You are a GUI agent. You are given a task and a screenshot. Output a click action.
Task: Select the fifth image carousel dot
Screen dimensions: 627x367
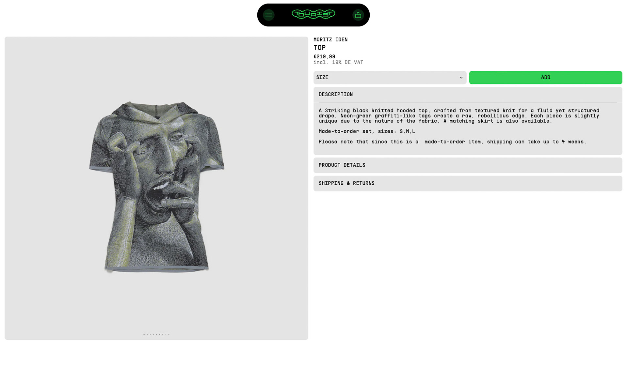[156, 334]
